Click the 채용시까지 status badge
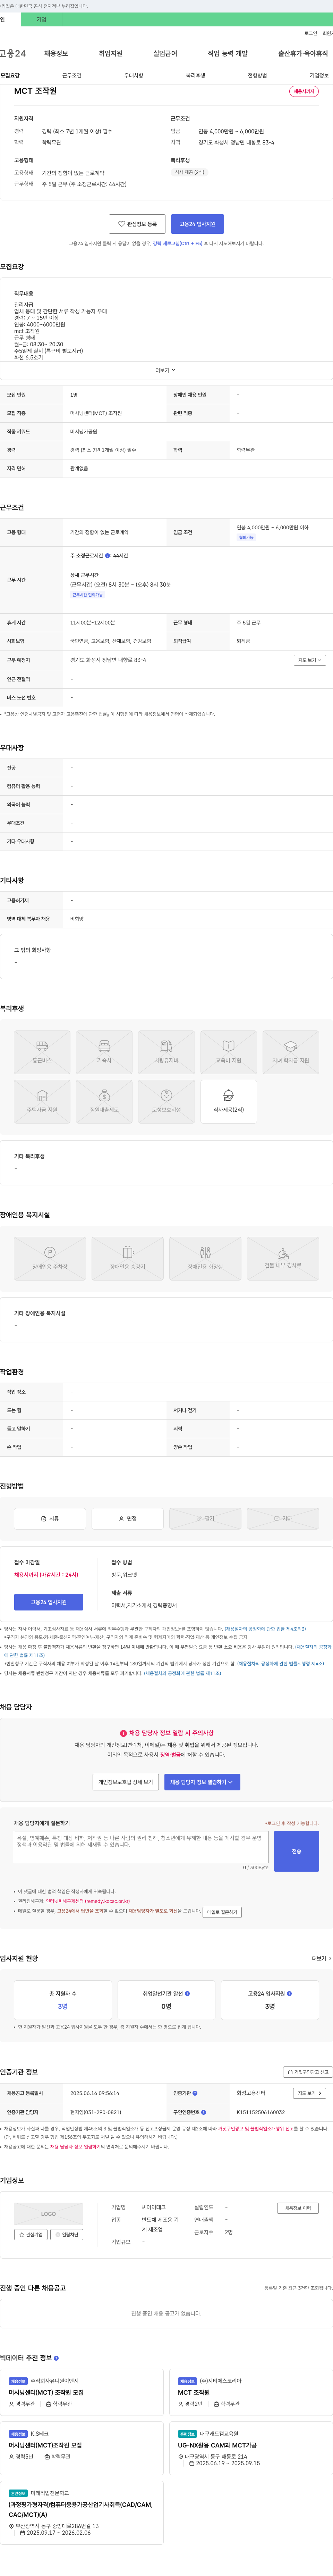Screen dimensions: 333x2576 pos(304,91)
